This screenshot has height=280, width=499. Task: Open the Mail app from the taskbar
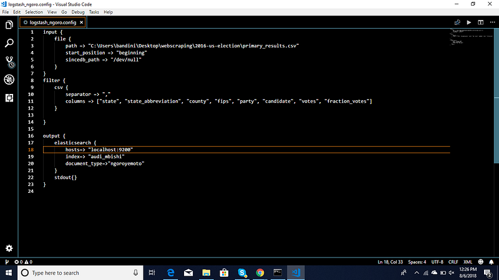[x=188, y=273]
